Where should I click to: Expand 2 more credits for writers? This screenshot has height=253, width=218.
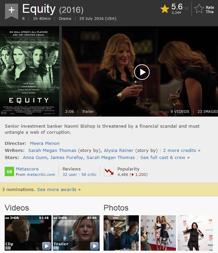pos(182,150)
